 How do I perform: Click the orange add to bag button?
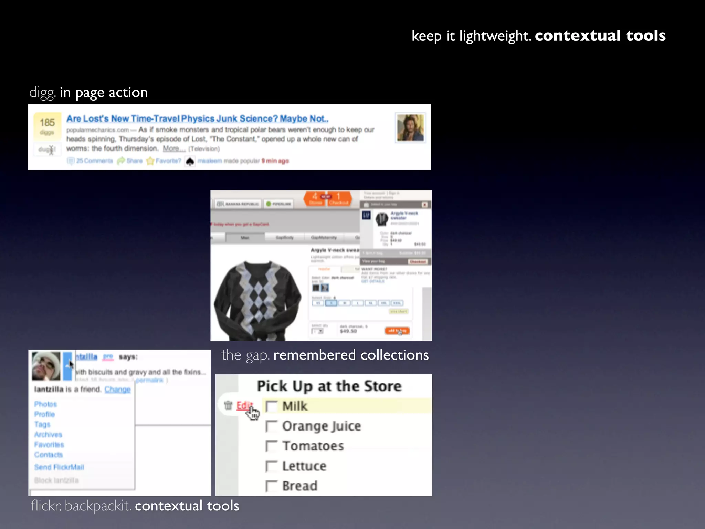point(397,331)
